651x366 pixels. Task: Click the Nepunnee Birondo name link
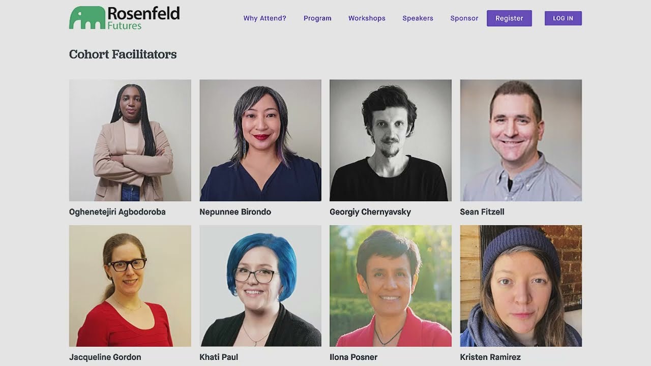(x=235, y=212)
